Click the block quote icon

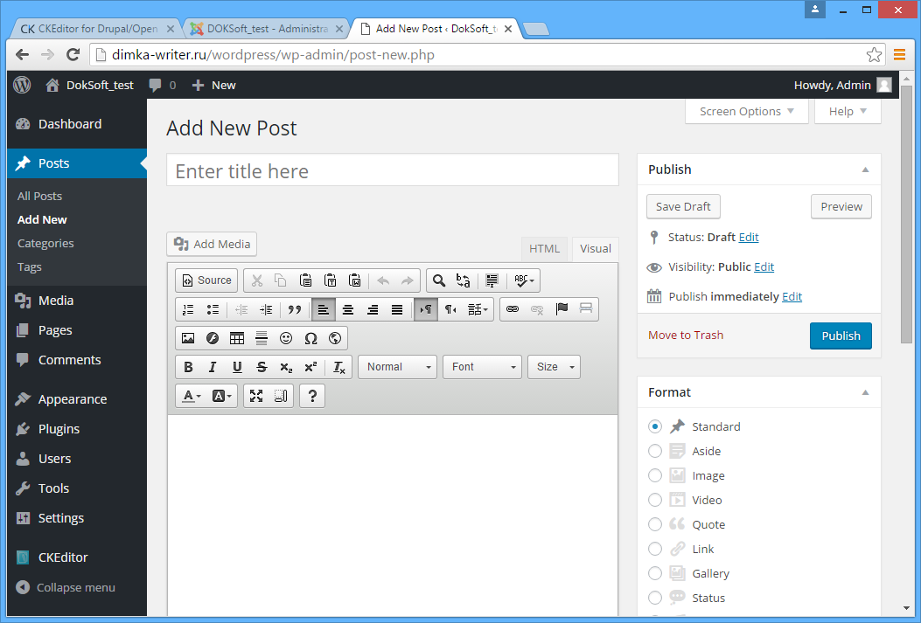[295, 309]
